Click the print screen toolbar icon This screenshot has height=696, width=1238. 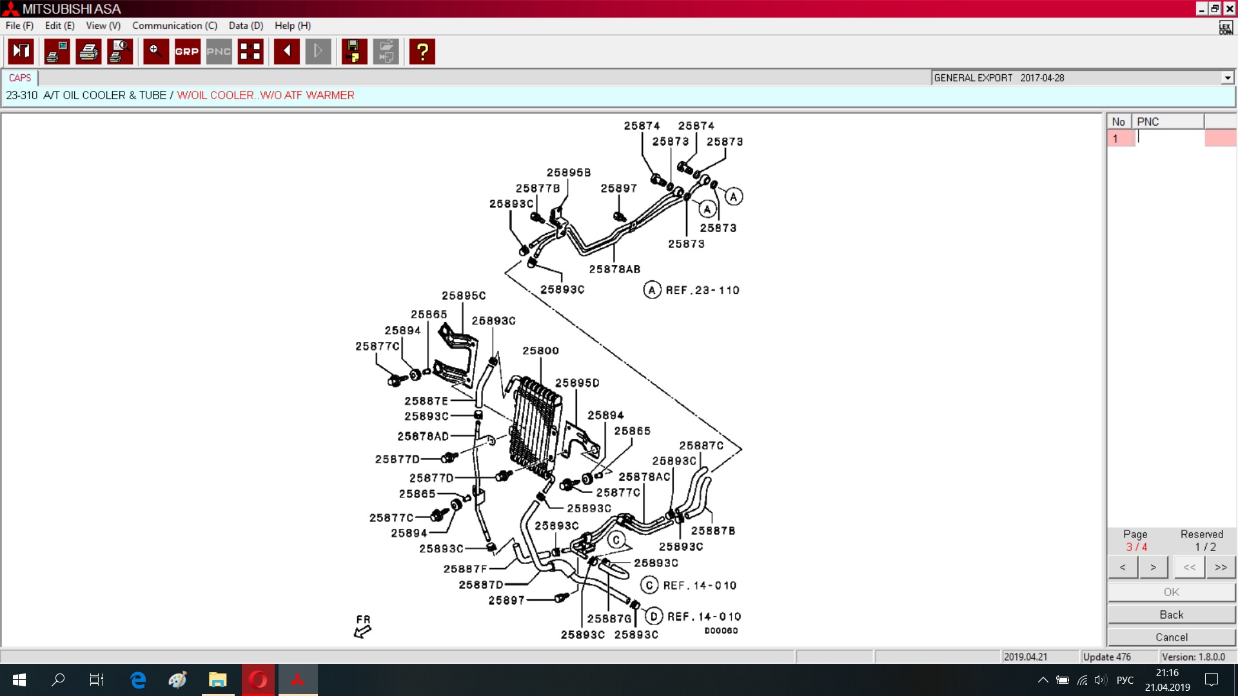point(57,52)
